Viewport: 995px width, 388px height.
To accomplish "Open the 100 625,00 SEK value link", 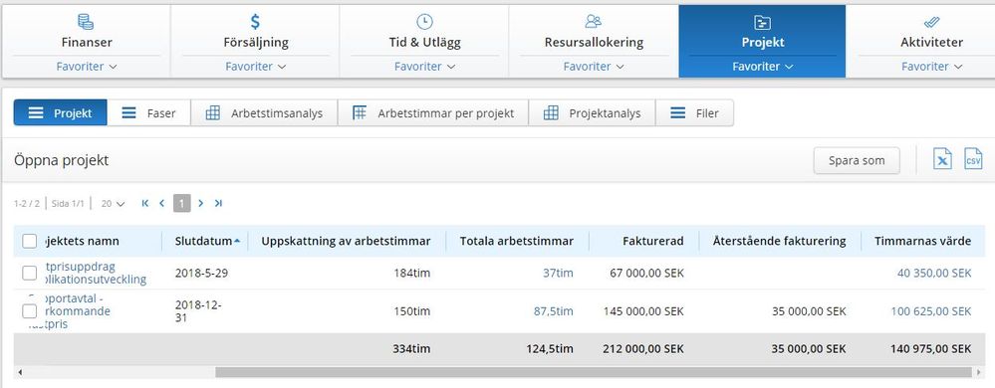I will click(x=931, y=311).
